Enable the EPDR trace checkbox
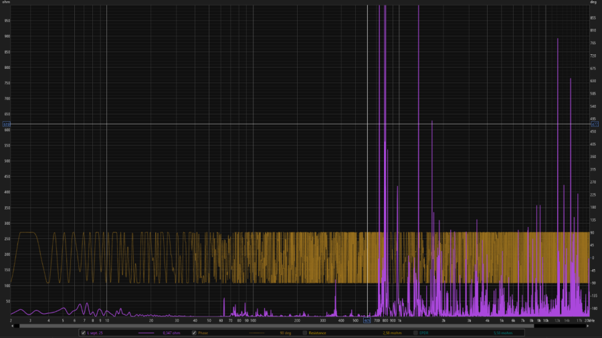Viewport: 602px width, 338px height. pyautogui.click(x=415, y=333)
